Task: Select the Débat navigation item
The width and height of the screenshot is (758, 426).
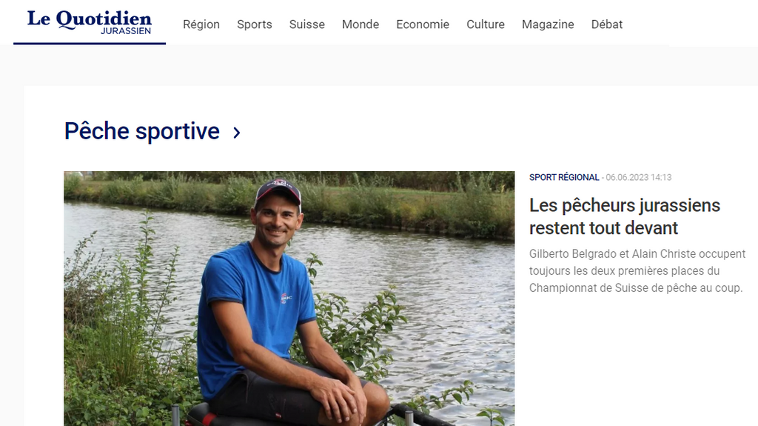Action: tap(607, 24)
